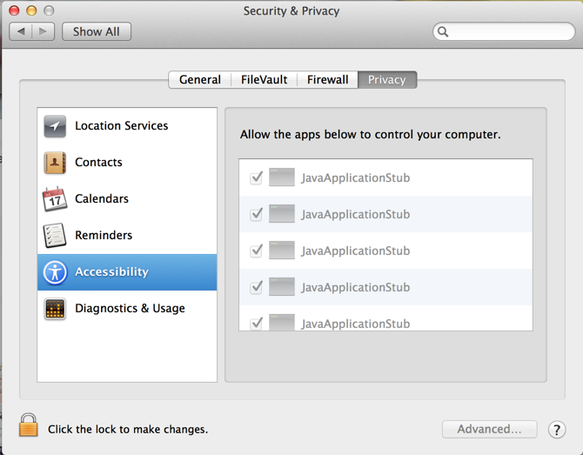
Task: Click the lock to make changes
Action: pyautogui.click(x=29, y=425)
